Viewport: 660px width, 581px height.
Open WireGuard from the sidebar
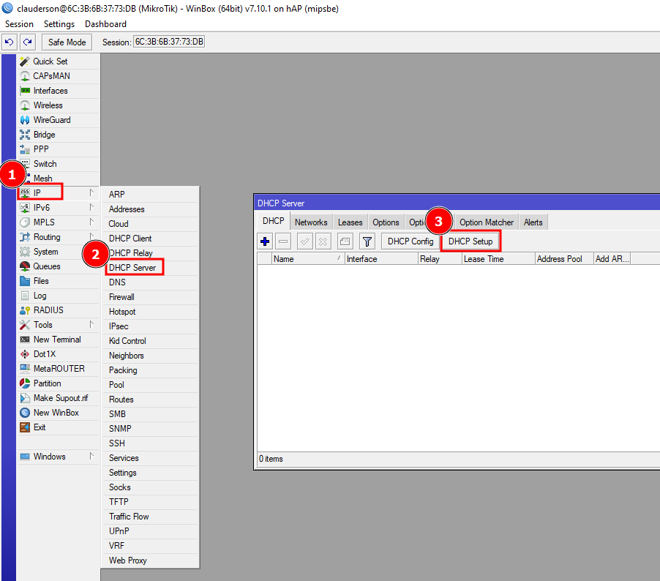pyautogui.click(x=51, y=120)
